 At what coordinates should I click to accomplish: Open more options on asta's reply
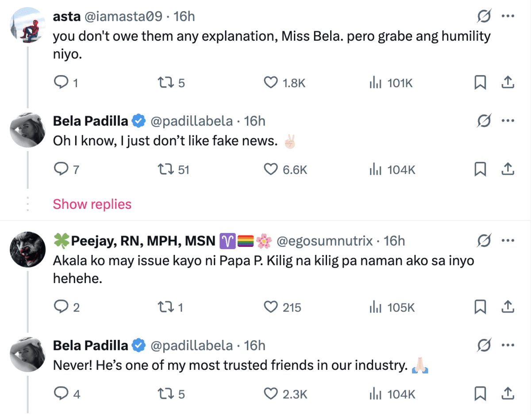pos(508,16)
